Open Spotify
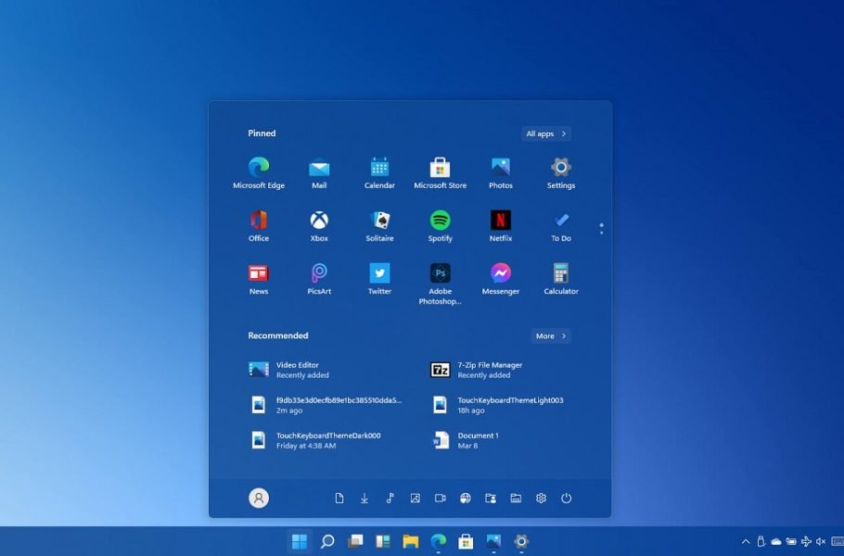This screenshot has height=556, width=844. click(440, 226)
